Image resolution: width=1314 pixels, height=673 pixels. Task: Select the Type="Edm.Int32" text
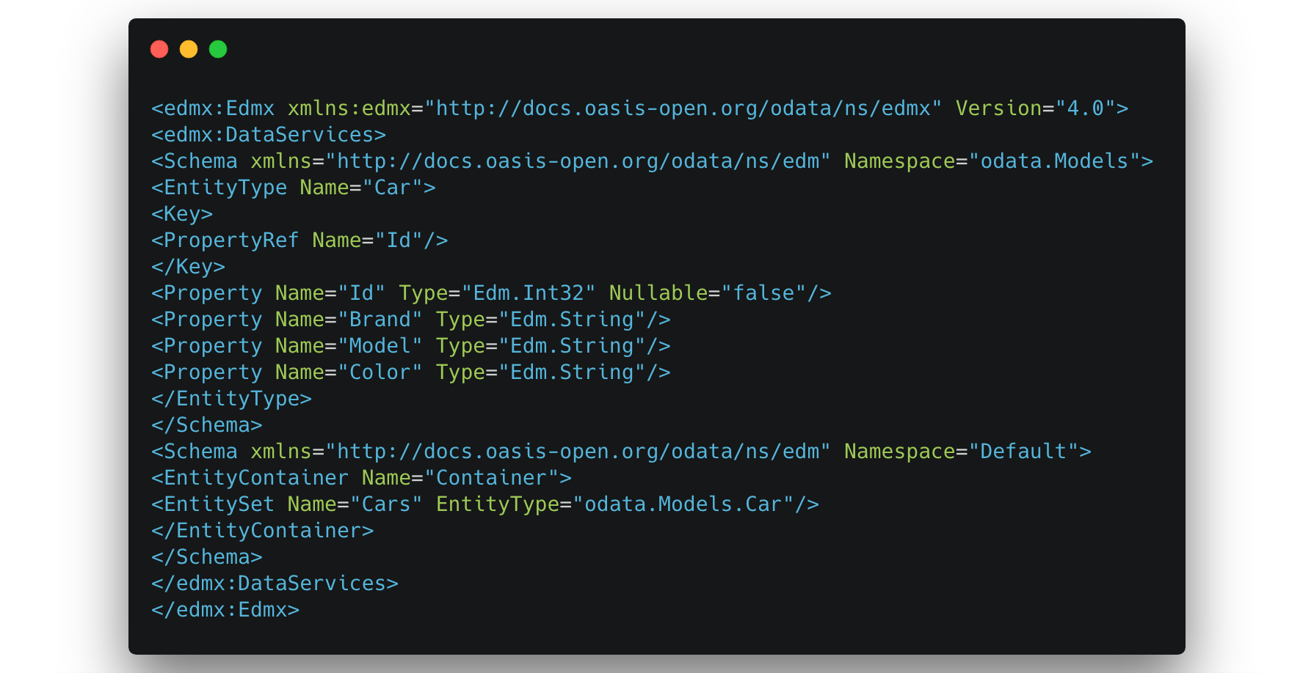(497, 293)
